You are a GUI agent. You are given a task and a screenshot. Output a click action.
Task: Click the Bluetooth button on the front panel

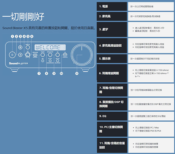[20, 47]
